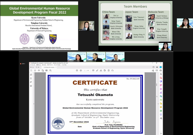Collapse the left navigation pane with its arrow

pyautogui.click(x=34, y=104)
